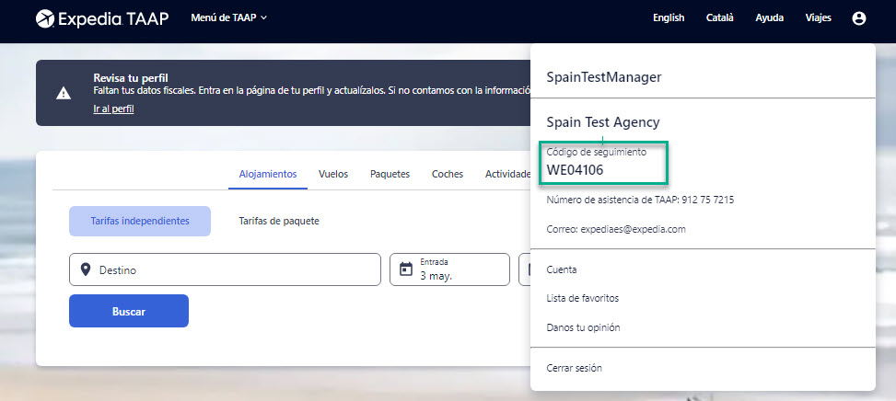Click the TAAP assistance number 912 75 7215
This screenshot has width=896, height=401.
click(x=708, y=200)
